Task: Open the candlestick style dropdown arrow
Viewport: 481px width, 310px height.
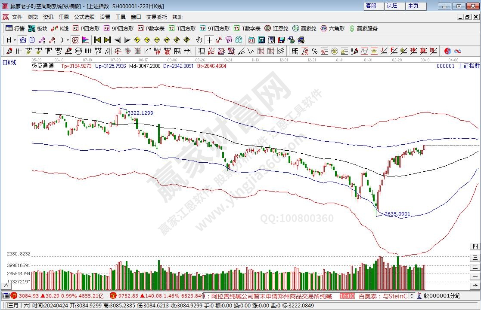Action: tap(68, 40)
